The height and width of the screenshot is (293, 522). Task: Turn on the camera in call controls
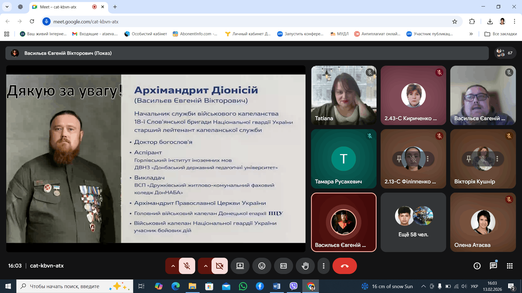click(x=219, y=266)
